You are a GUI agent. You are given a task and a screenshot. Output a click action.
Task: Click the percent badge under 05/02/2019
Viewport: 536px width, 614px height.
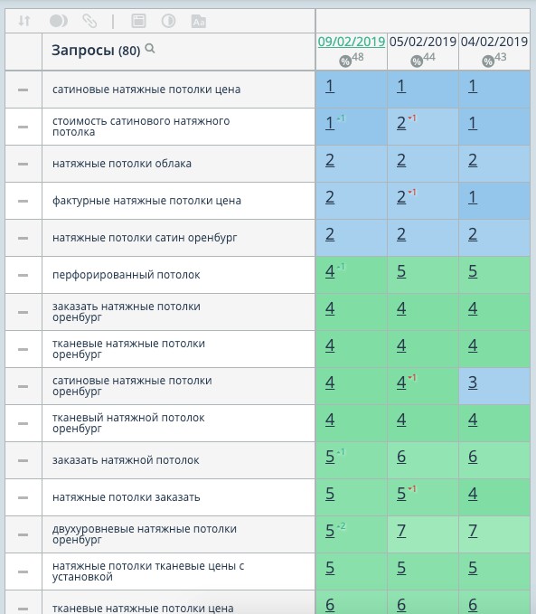click(416, 61)
